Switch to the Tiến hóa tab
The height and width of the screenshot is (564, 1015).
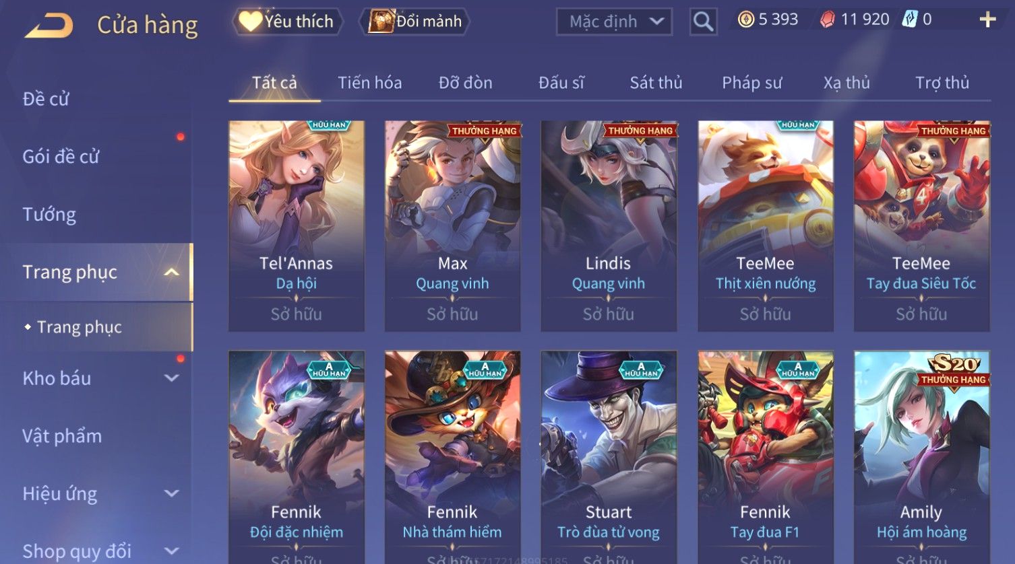369,83
